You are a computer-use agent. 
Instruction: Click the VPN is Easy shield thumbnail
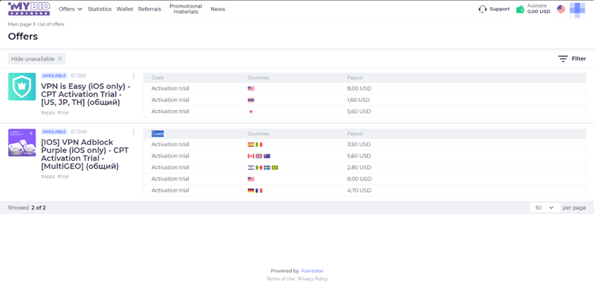[22, 87]
